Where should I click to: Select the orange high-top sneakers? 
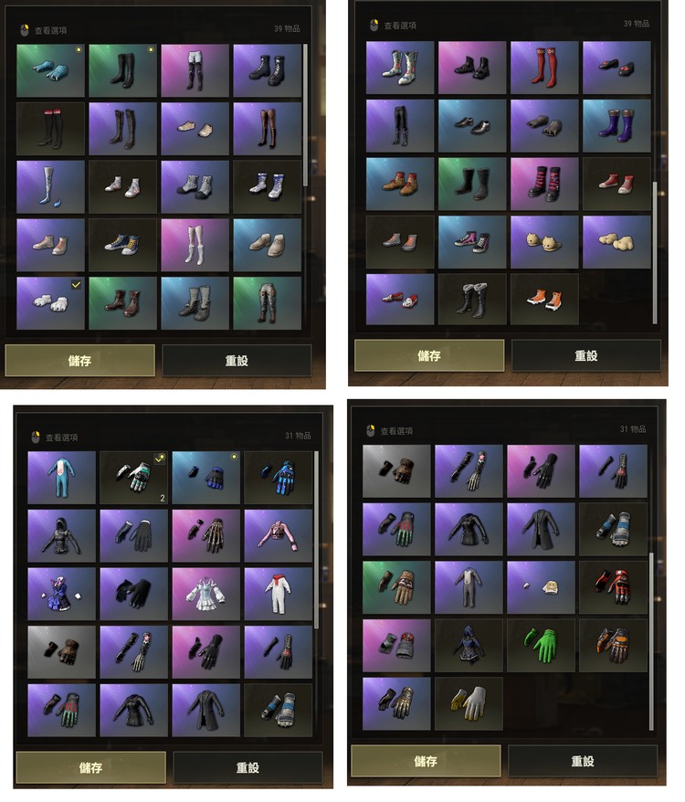tap(544, 300)
